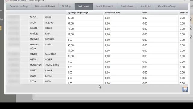Go to Nakil Gönderme tab
The height and width of the screenshot is (109, 193).
105,6
